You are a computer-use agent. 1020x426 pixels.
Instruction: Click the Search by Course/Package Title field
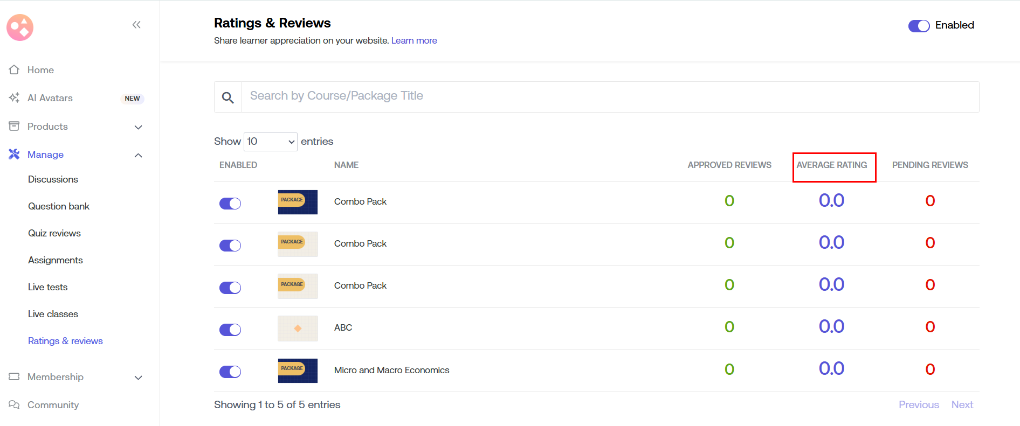click(609, 97)
